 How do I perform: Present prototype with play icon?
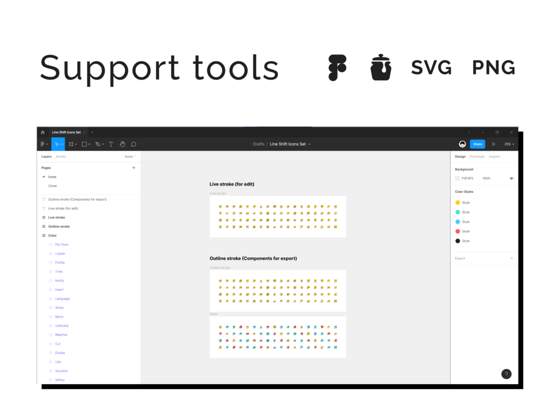pos(494,144)
